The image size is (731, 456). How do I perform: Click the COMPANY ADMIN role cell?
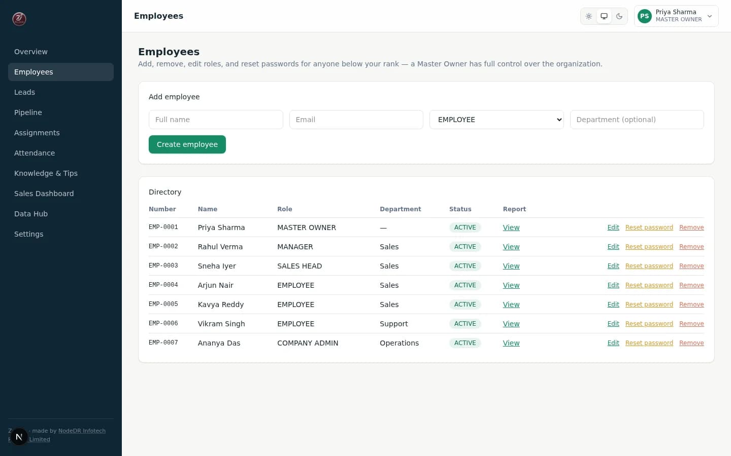[308, 343]
